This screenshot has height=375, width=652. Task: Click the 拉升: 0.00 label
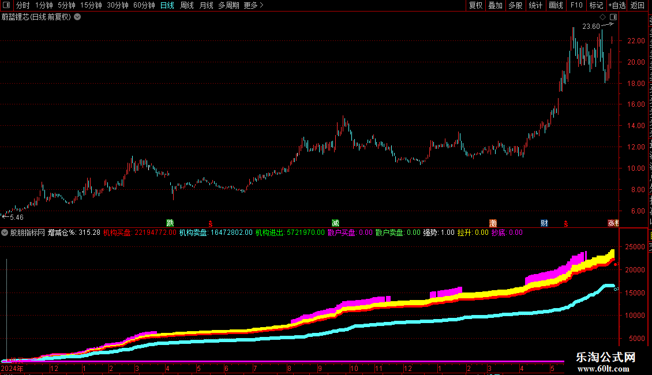(473, 233)
